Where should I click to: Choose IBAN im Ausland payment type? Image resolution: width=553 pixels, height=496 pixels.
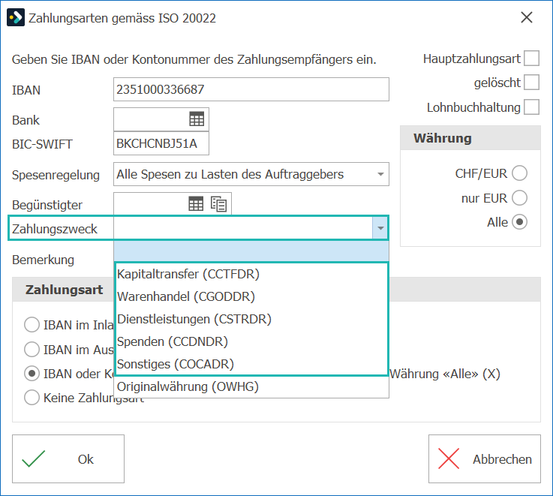point(32,349)
